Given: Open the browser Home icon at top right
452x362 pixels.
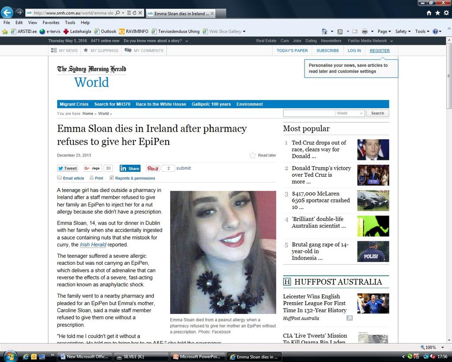Looking at the screenshot, I should pyautogui.click(x=429, y=13).
